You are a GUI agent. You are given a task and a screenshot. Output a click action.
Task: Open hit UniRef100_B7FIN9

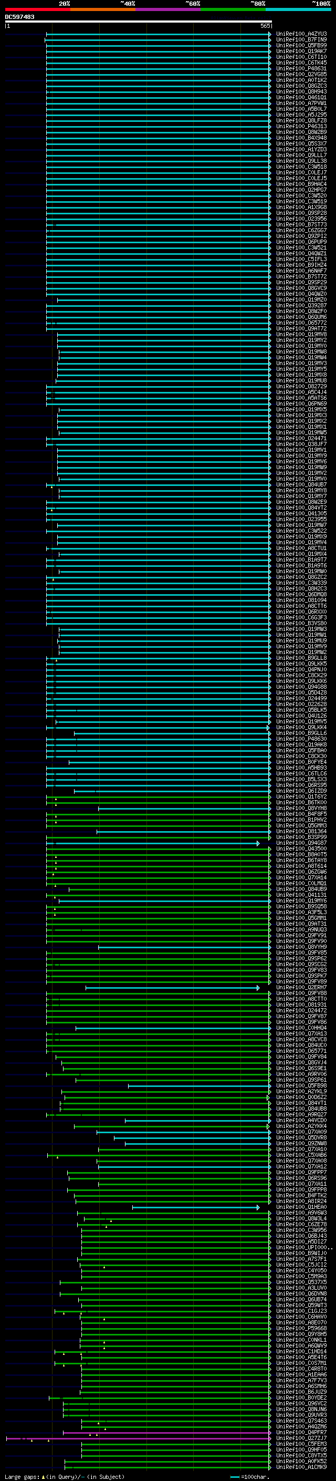(301, 40)
